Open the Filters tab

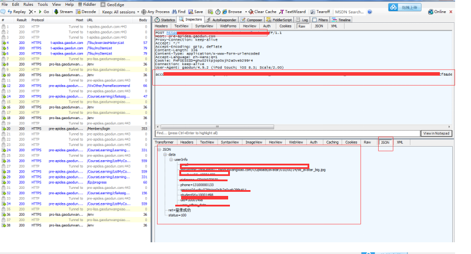(320, 20)
